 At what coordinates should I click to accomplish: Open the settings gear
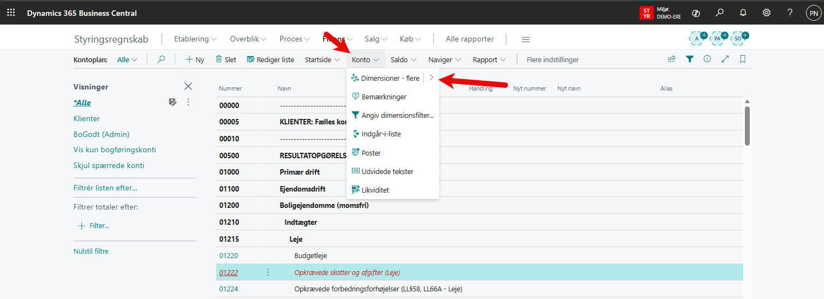(766, 13)
